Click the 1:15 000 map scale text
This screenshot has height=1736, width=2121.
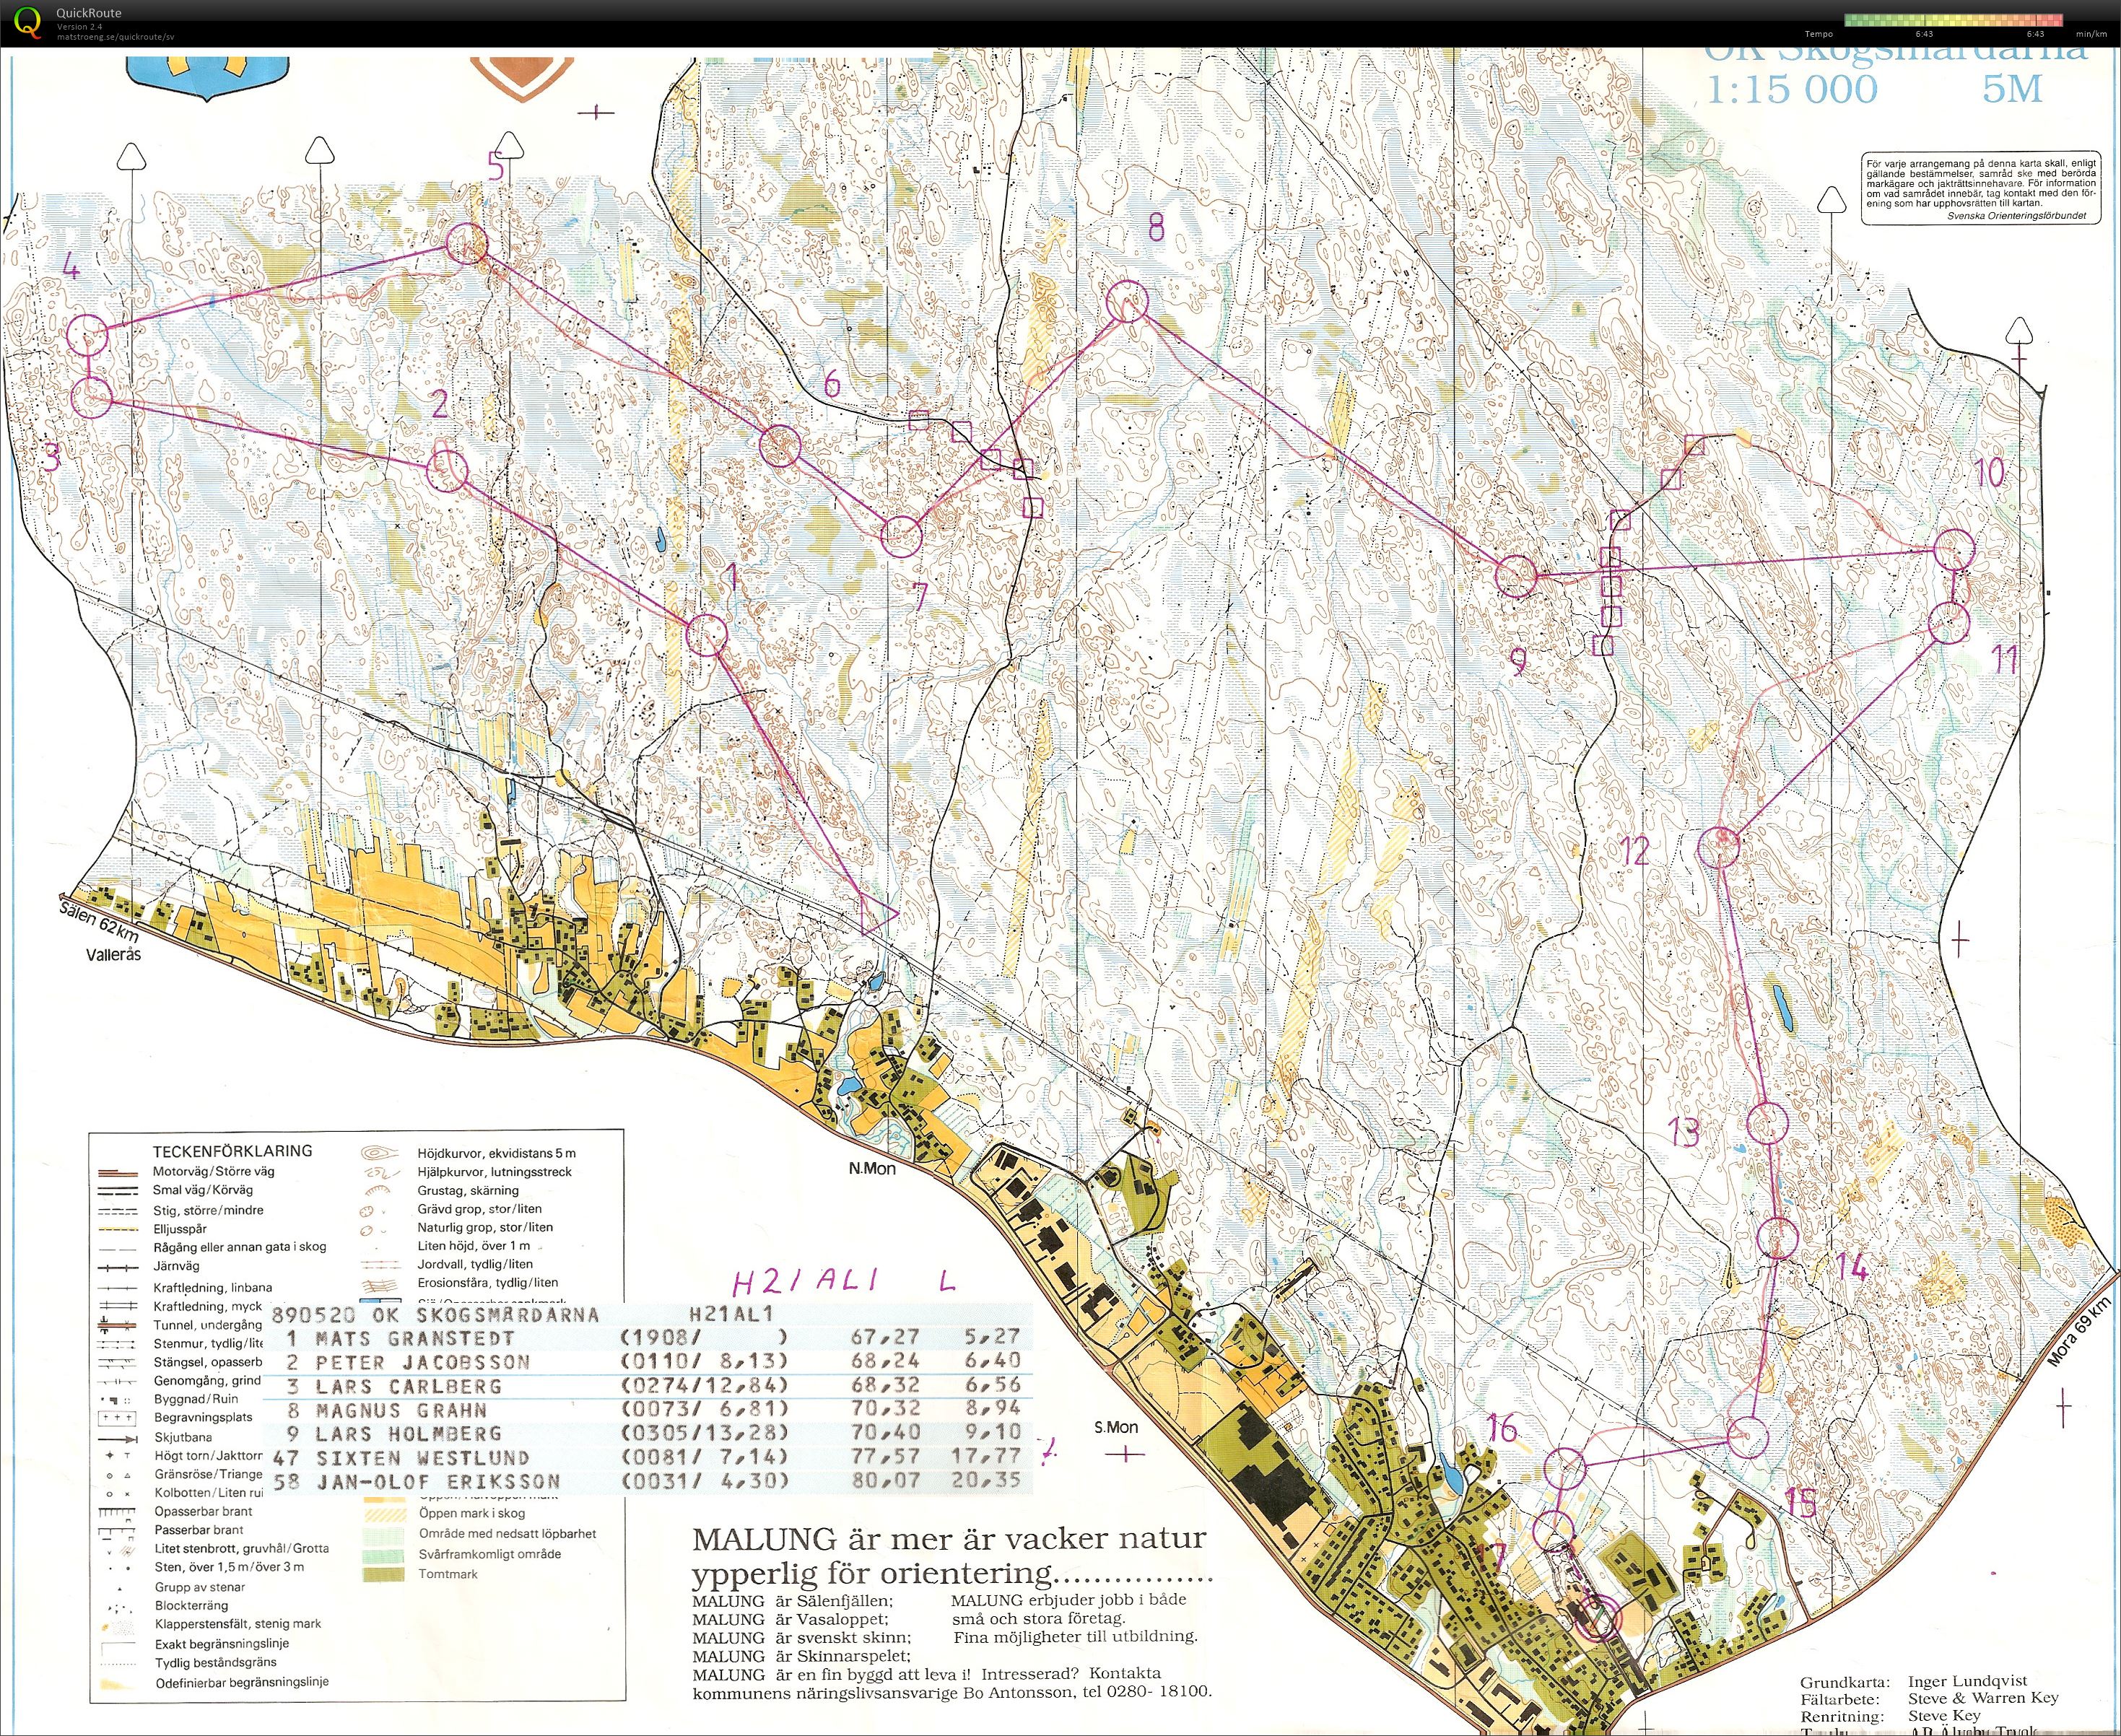pyautogui.click(x=1791, y=89)
